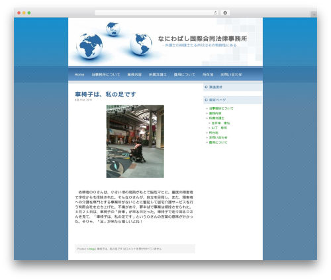
Task: Open sidebar sub-page link starting with 金井塚
Action: point(220,123)
